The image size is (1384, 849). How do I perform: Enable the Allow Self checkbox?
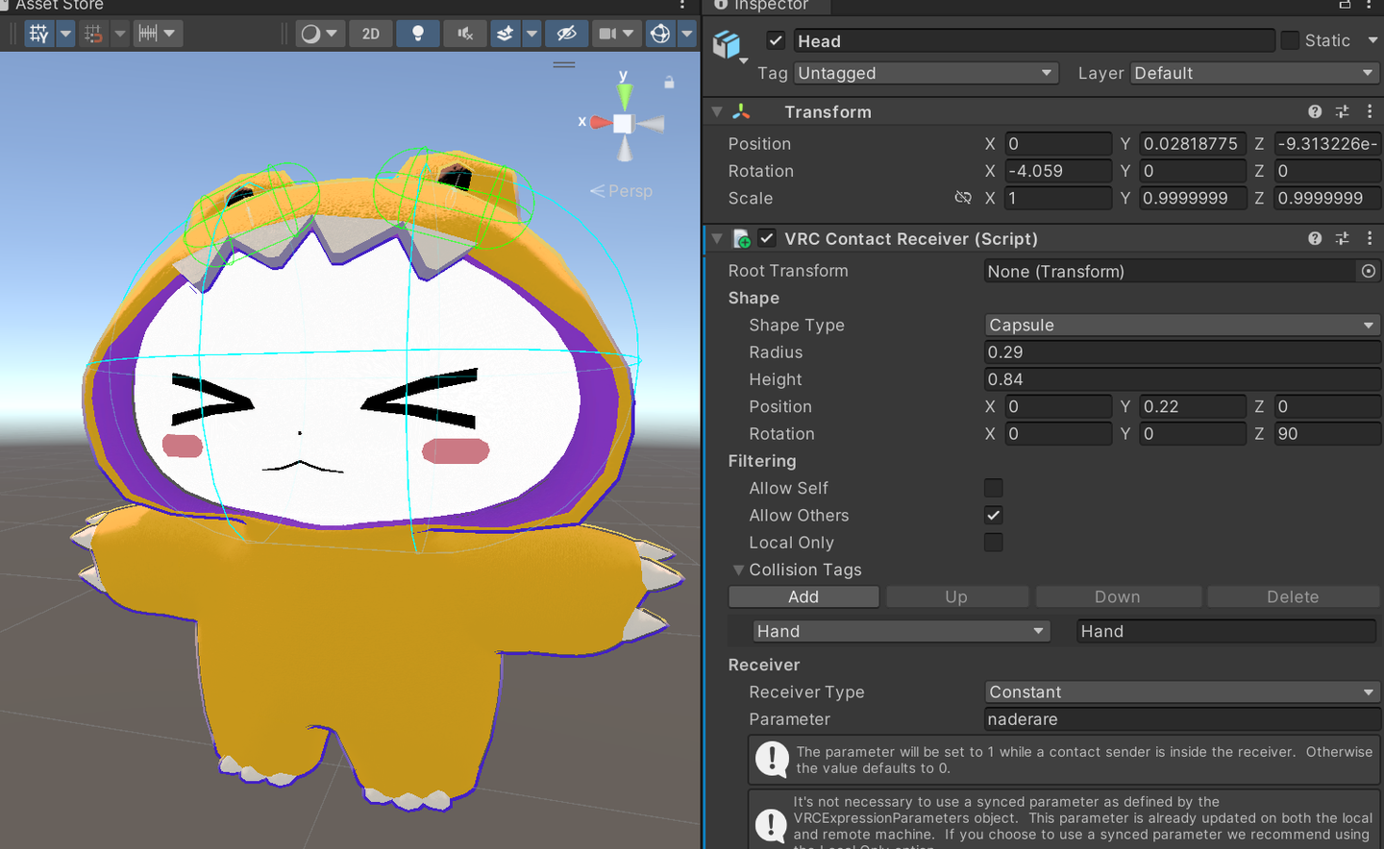pos(994,488)
